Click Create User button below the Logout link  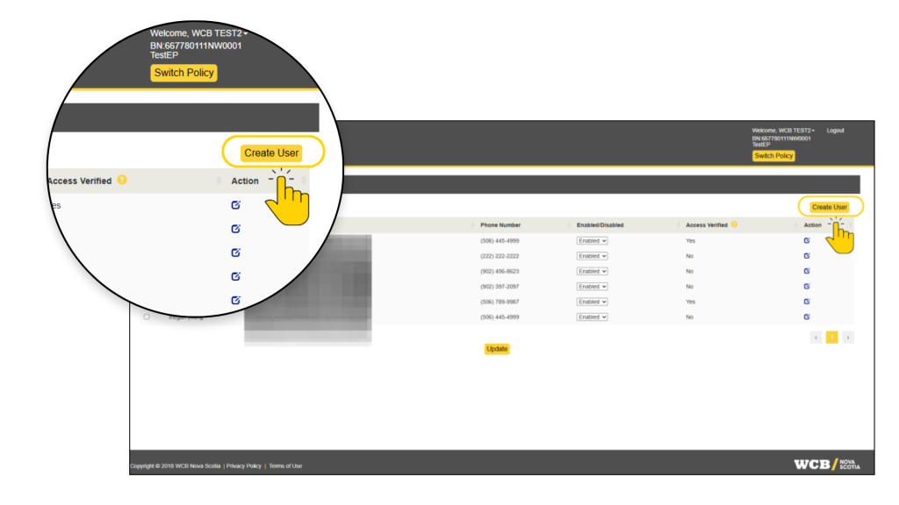(x=829, y=207)
